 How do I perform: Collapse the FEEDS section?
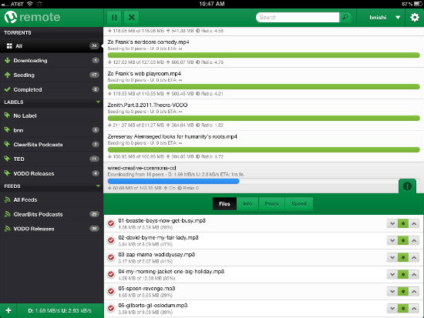(x=98, y=186)
